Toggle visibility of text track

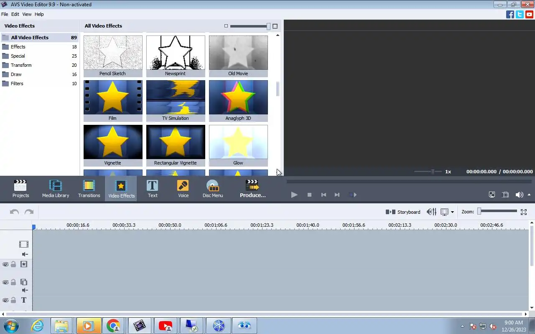click(5, 300)
